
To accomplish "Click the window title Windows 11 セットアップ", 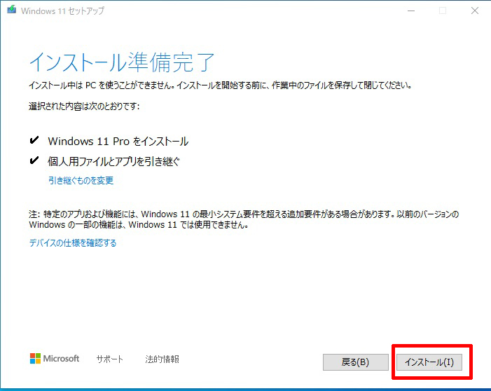I will click(62, 11).
